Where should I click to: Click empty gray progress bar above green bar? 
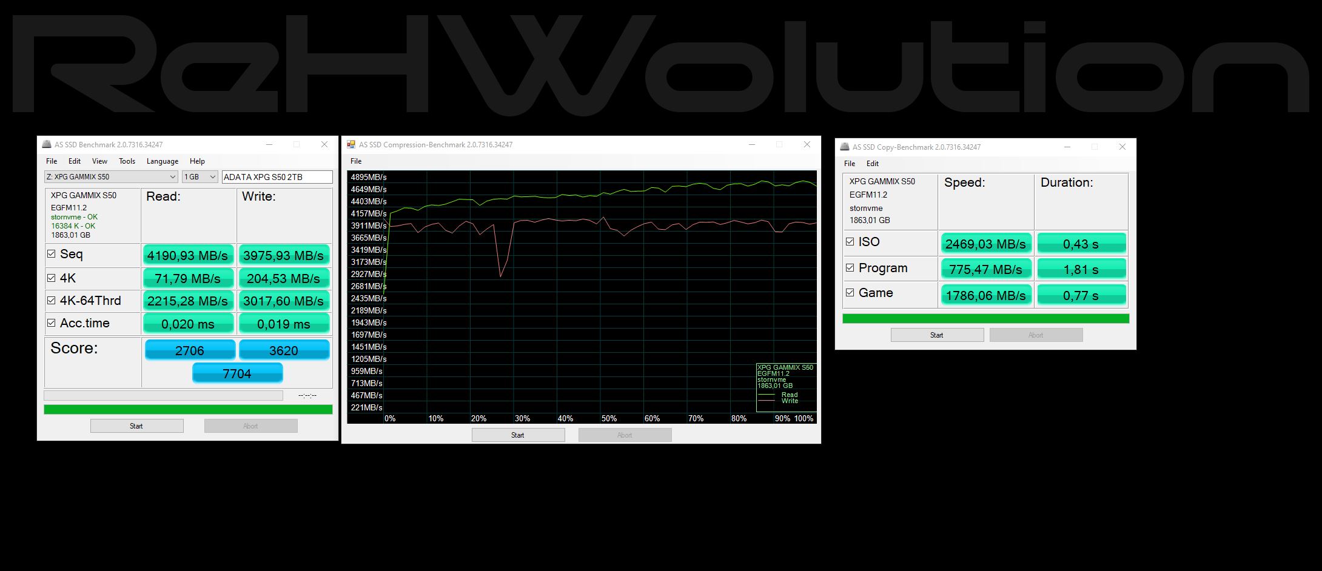click(163, 396)
